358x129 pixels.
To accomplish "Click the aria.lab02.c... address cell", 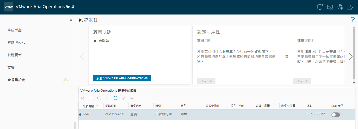I will coord(116,114).
